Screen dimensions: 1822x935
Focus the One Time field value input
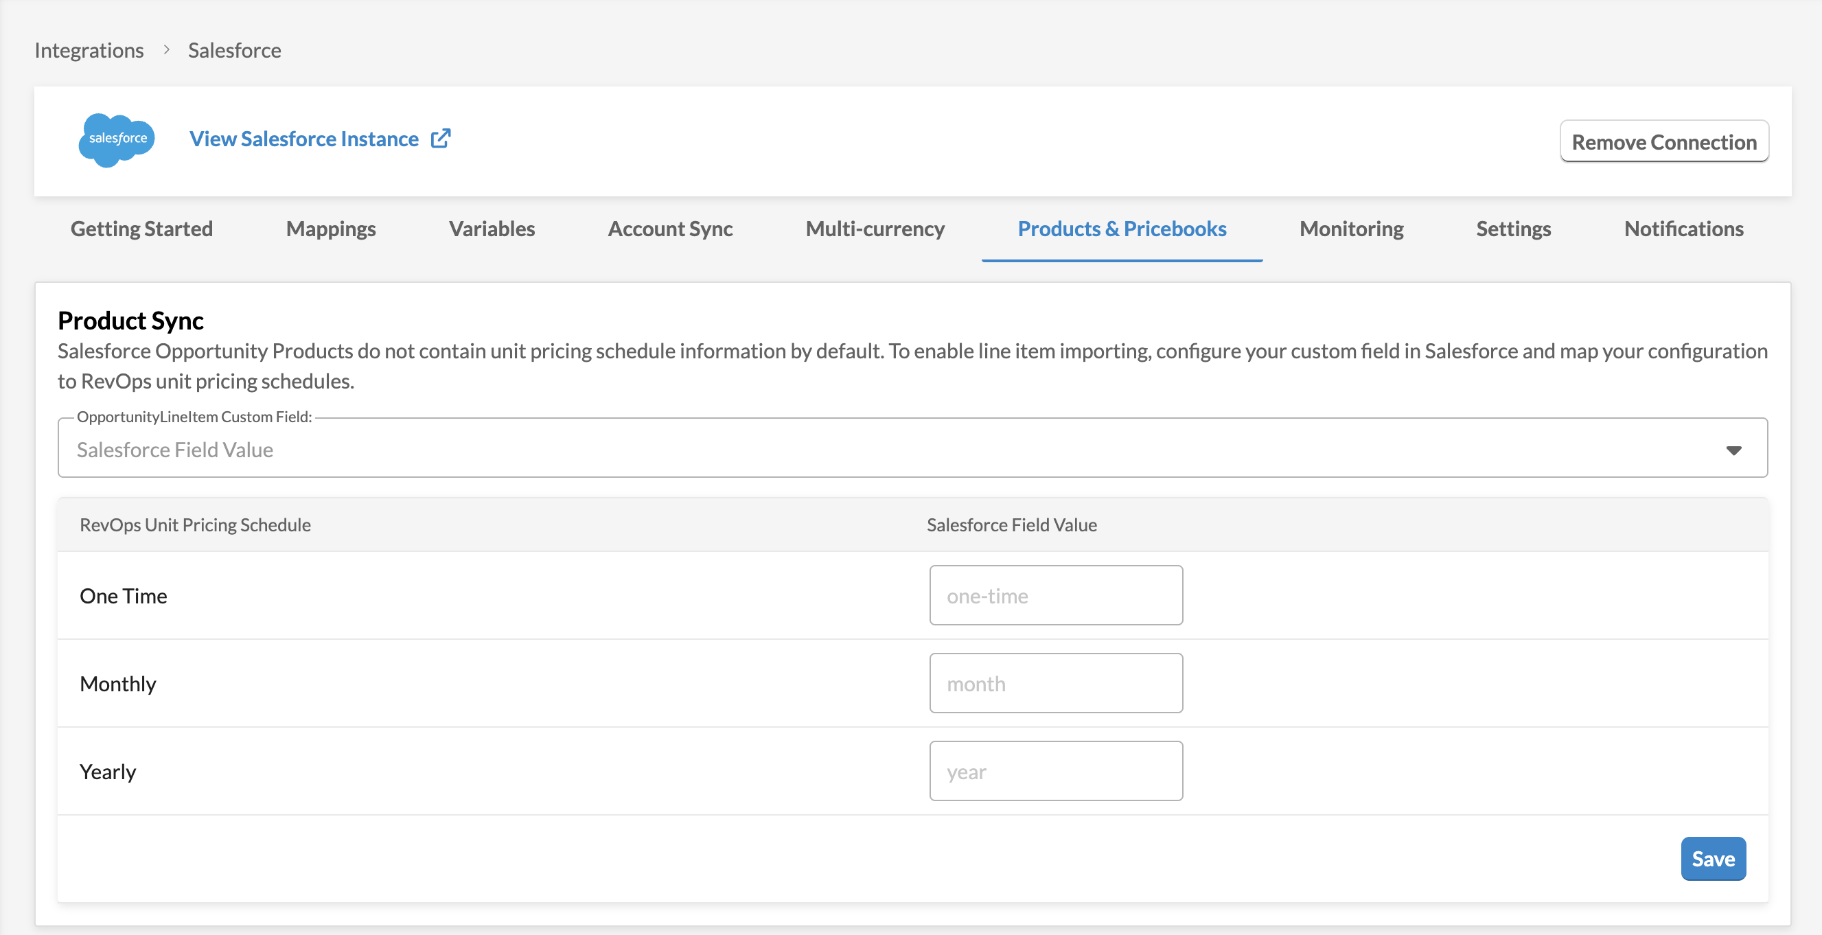1055,595
